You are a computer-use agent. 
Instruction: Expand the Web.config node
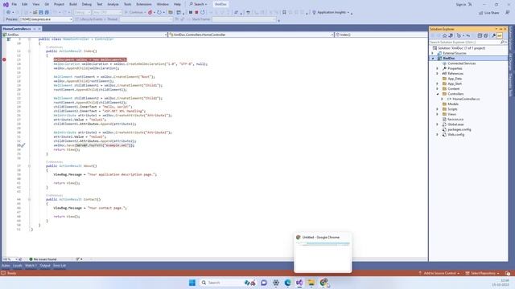tap(437, 134)
